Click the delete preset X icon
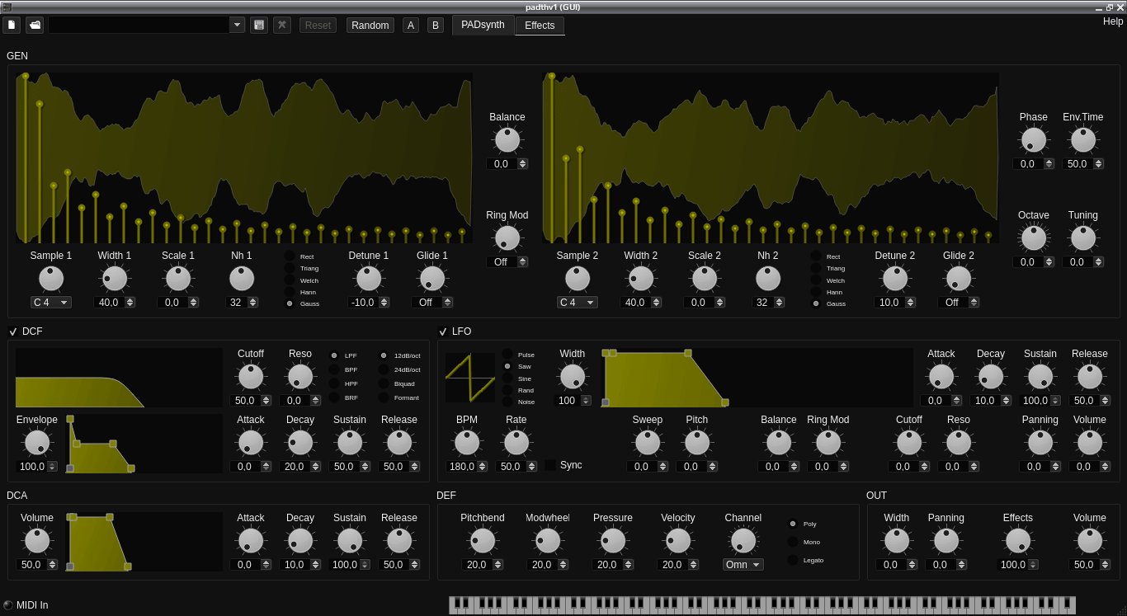Image resolution: width=1127 pixels, height=616 pixels. coord(282,25)
